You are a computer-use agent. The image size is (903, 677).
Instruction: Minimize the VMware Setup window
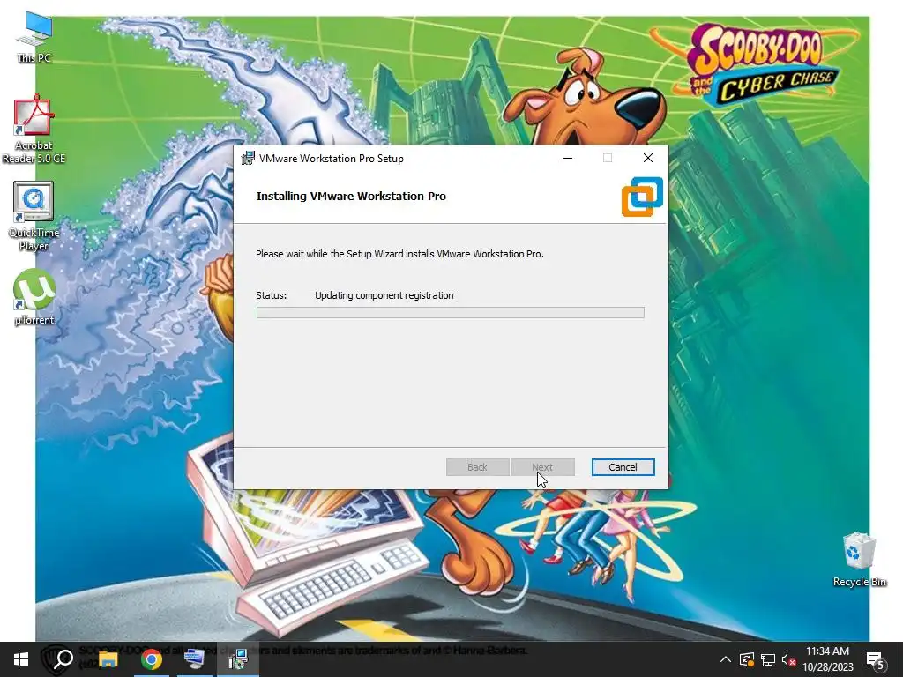point(568,159)
